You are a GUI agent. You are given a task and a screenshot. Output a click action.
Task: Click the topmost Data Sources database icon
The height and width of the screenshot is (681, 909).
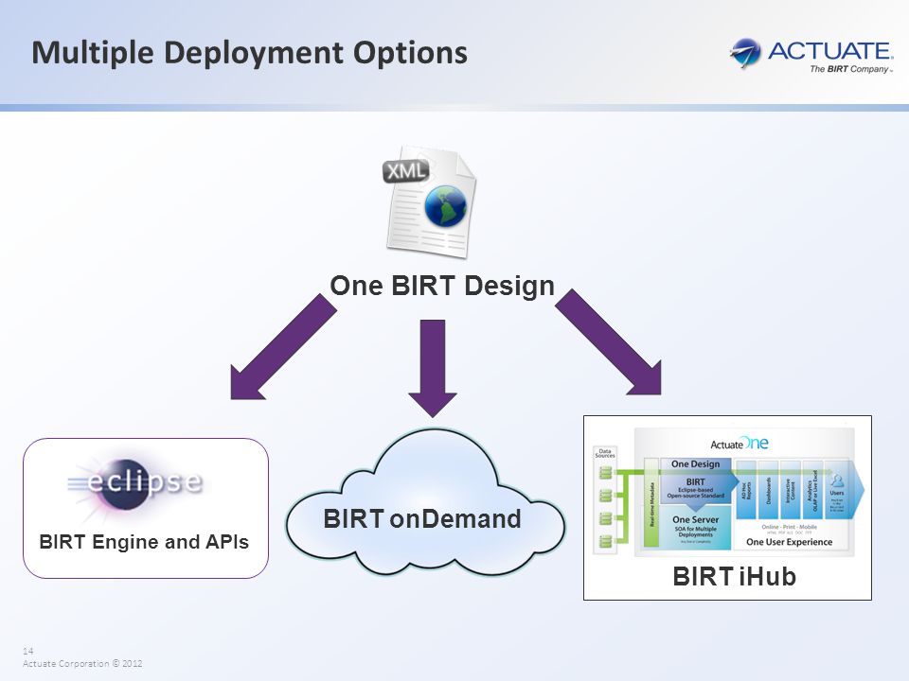pyautogui.click(x=605, y=472)
